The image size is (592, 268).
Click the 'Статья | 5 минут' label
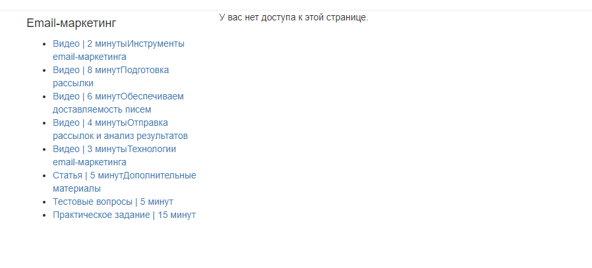point(88,176)
